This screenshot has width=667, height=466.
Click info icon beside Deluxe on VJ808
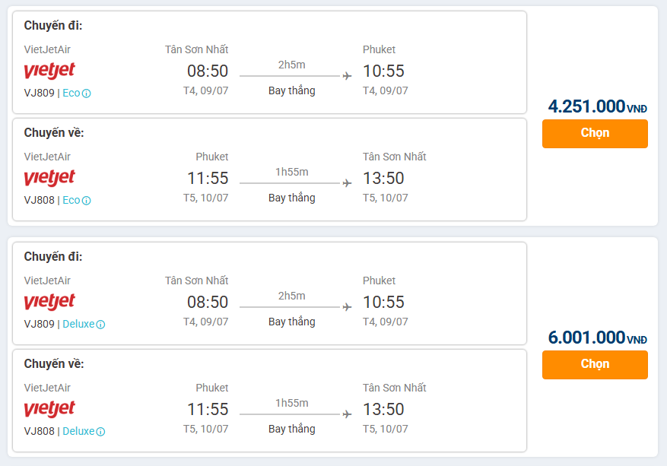(x=101, y=432)
